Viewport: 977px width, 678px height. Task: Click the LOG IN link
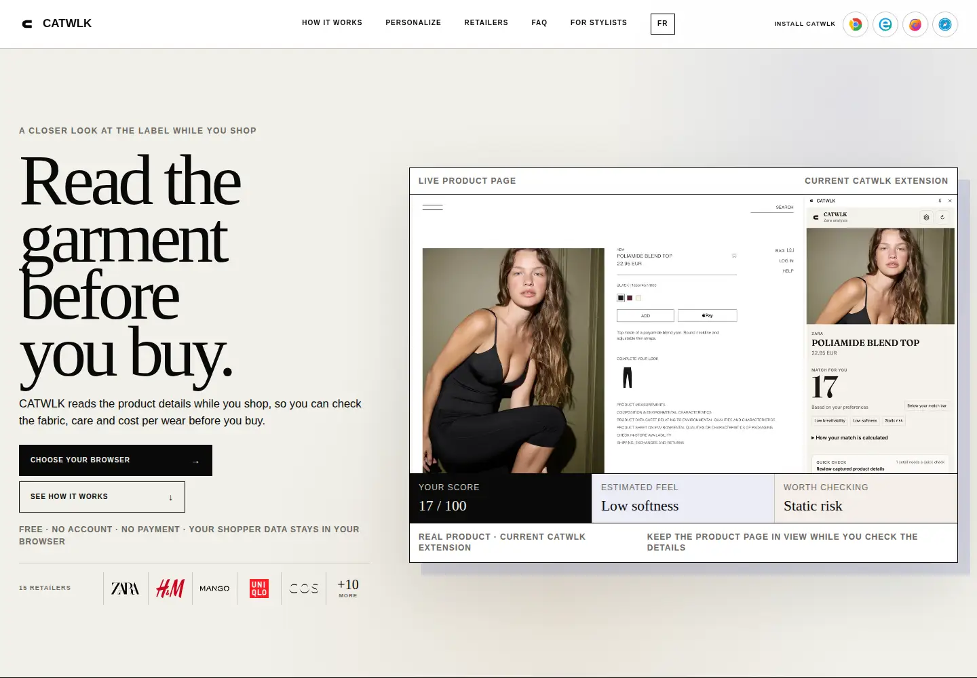pyautogui.click(x=786, y=261)
